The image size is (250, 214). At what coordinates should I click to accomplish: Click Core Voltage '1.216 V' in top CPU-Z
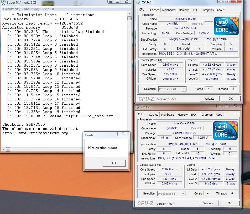[x=204, y=33]
